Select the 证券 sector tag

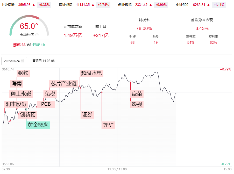click(x=87, y=114)
